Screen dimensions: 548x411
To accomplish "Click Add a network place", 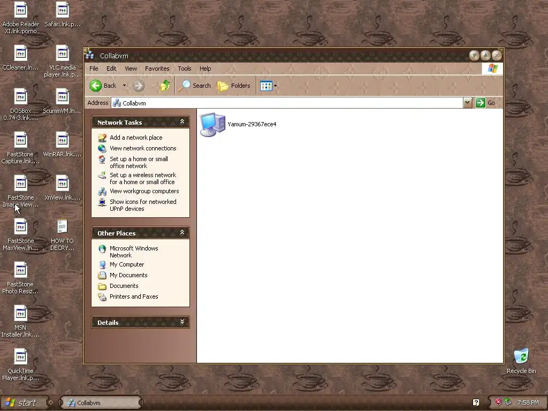I will point(136,138).
